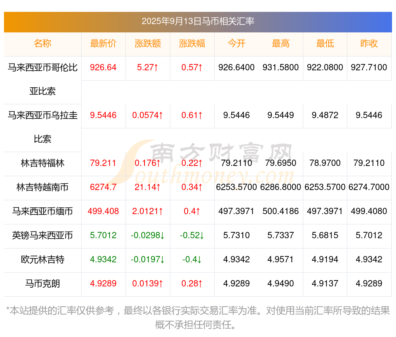Click the row name 英镑马来西亚币
The width and height of the screenshot is (396, 337).
[x=42, y=235]
